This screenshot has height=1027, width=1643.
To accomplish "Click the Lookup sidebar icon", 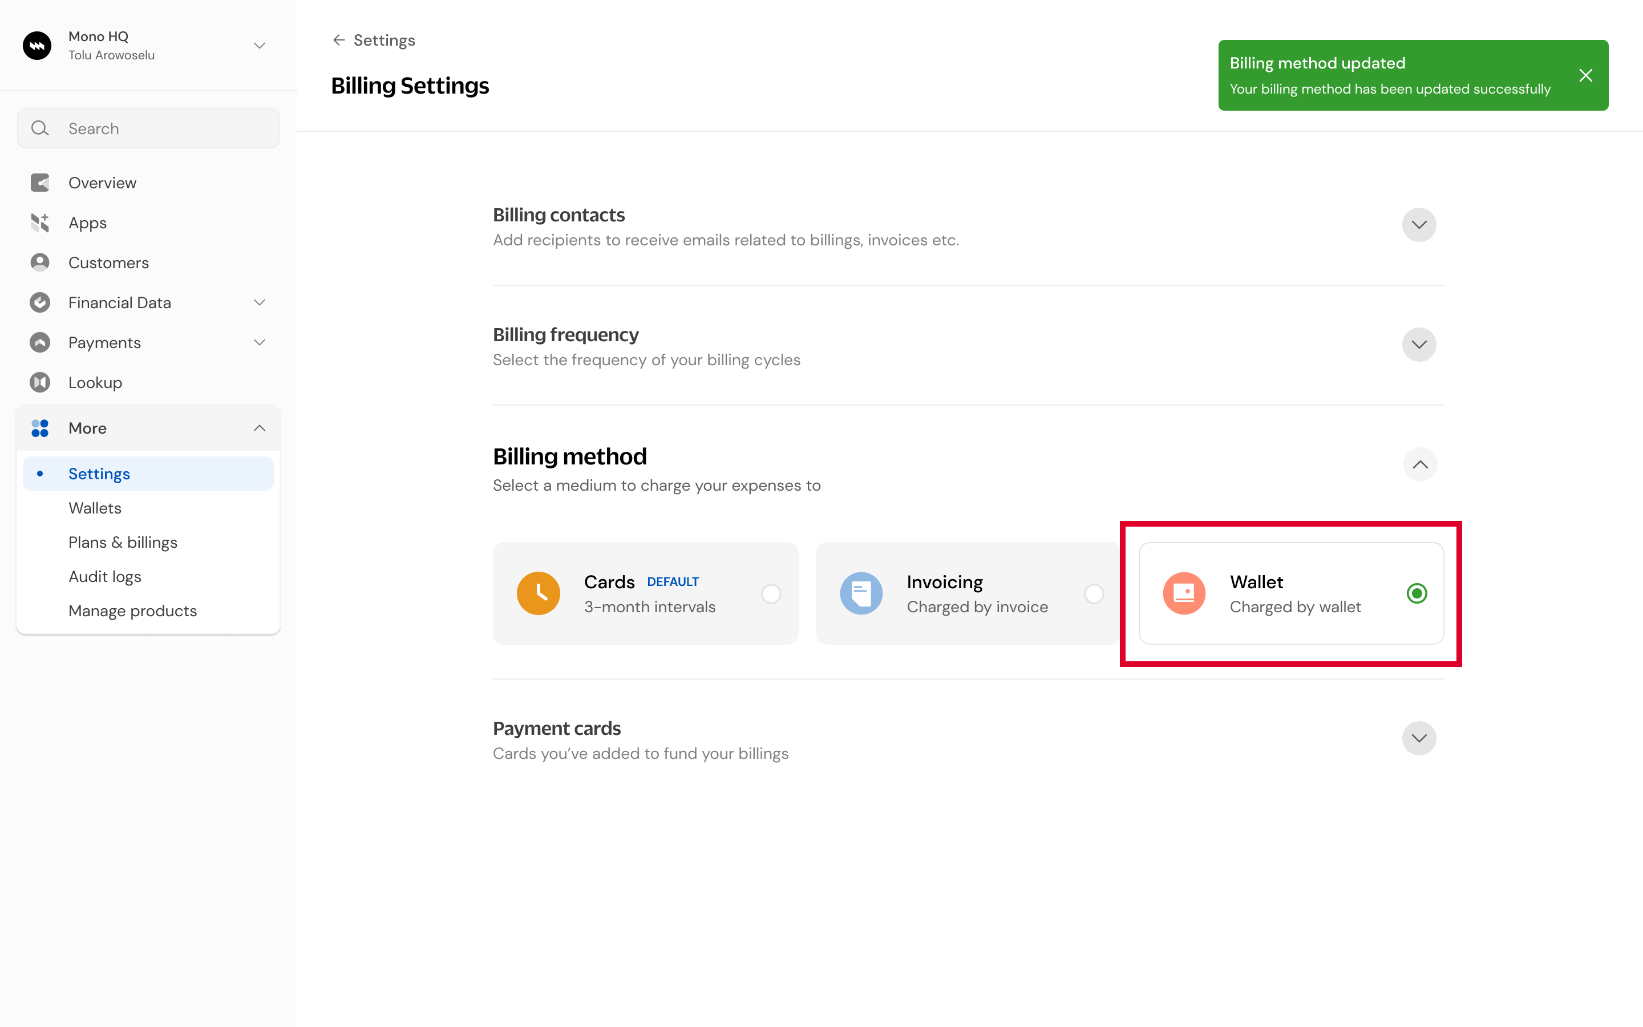I will click(x=40, y=382).
